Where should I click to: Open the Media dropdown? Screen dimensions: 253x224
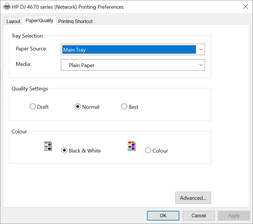[133, 65]
